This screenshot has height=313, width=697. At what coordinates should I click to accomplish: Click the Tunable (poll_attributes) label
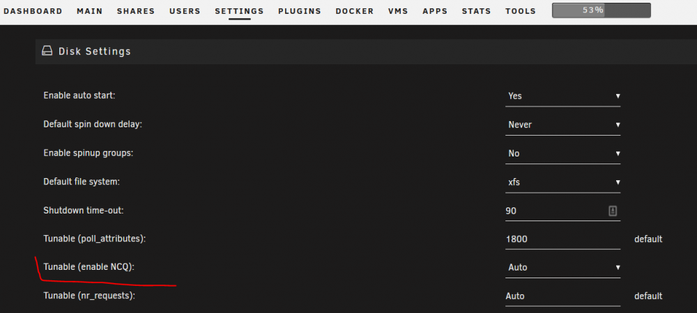pyautogui.click(x=95, y=239)
